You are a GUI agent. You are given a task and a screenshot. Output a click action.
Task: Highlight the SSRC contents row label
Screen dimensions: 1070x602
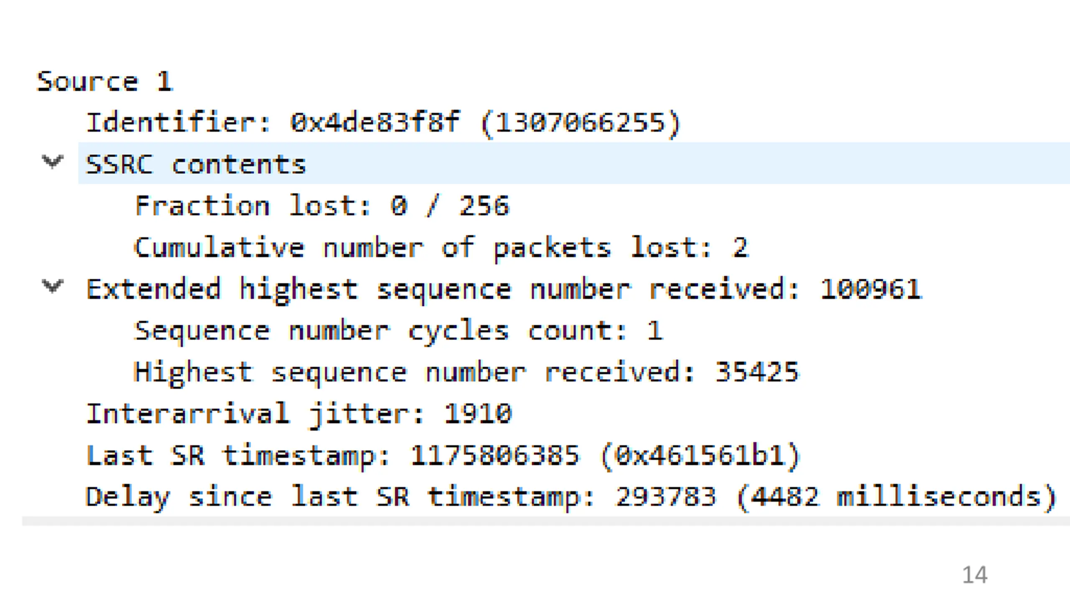[x=196, y=164]
